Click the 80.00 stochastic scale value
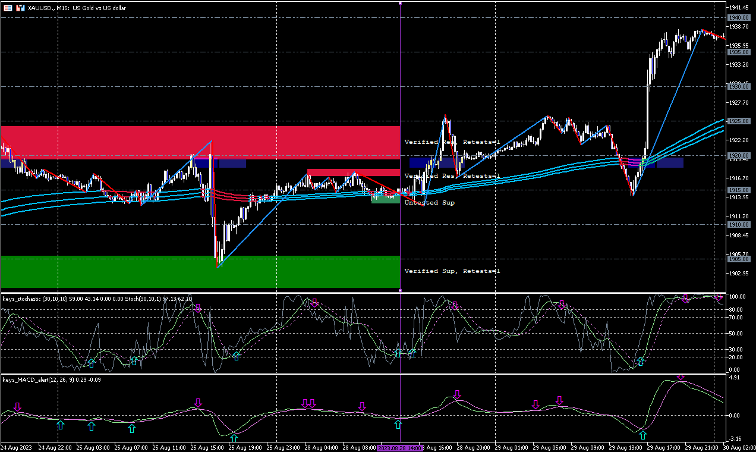Image resolution: width=756 pixels, height=452 pixels. pos(737,309)
